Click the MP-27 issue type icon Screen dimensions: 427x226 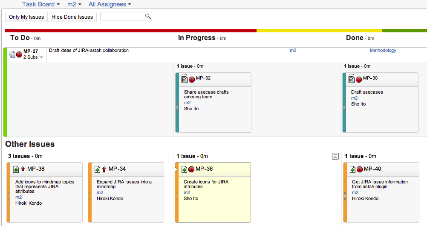pos(12,54)
